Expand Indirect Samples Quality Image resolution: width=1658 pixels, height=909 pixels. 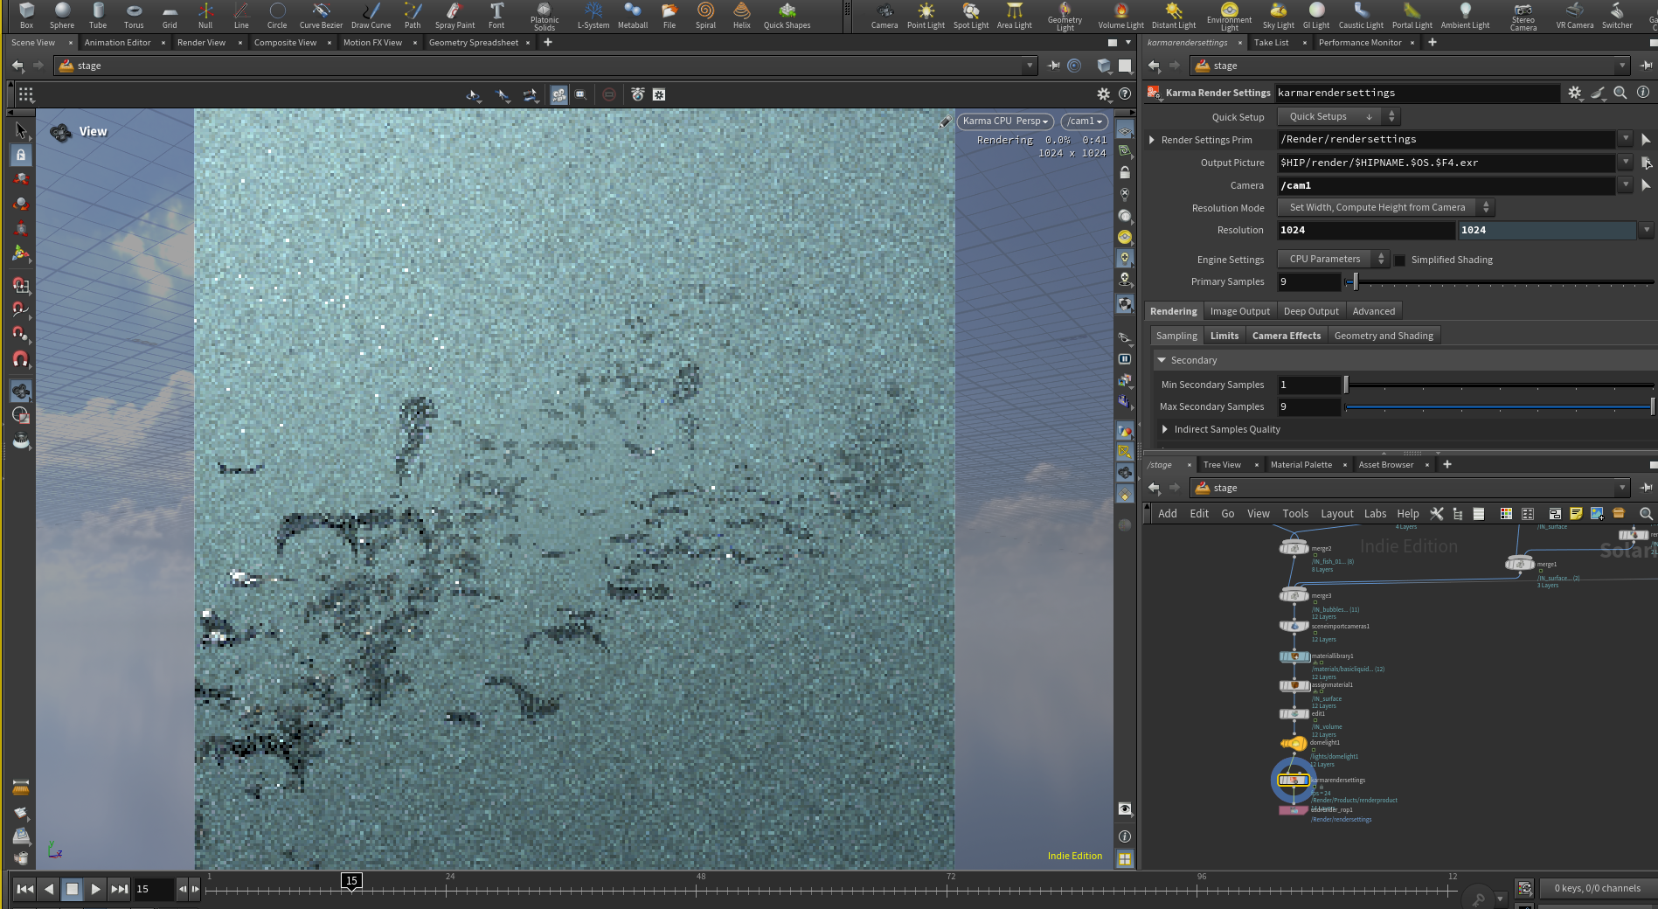1165,429
